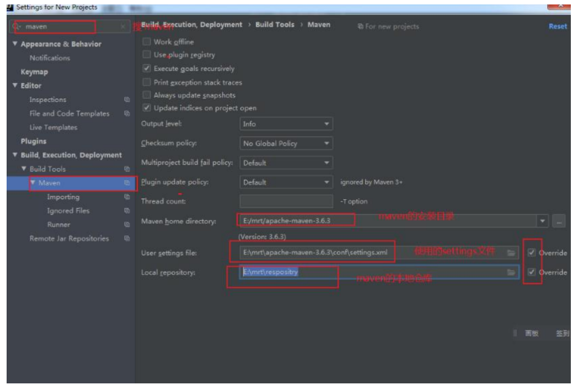Open the Maven home directory browse (...) button
The height and width of the screenshot is (390, 578).
[559, 221]
